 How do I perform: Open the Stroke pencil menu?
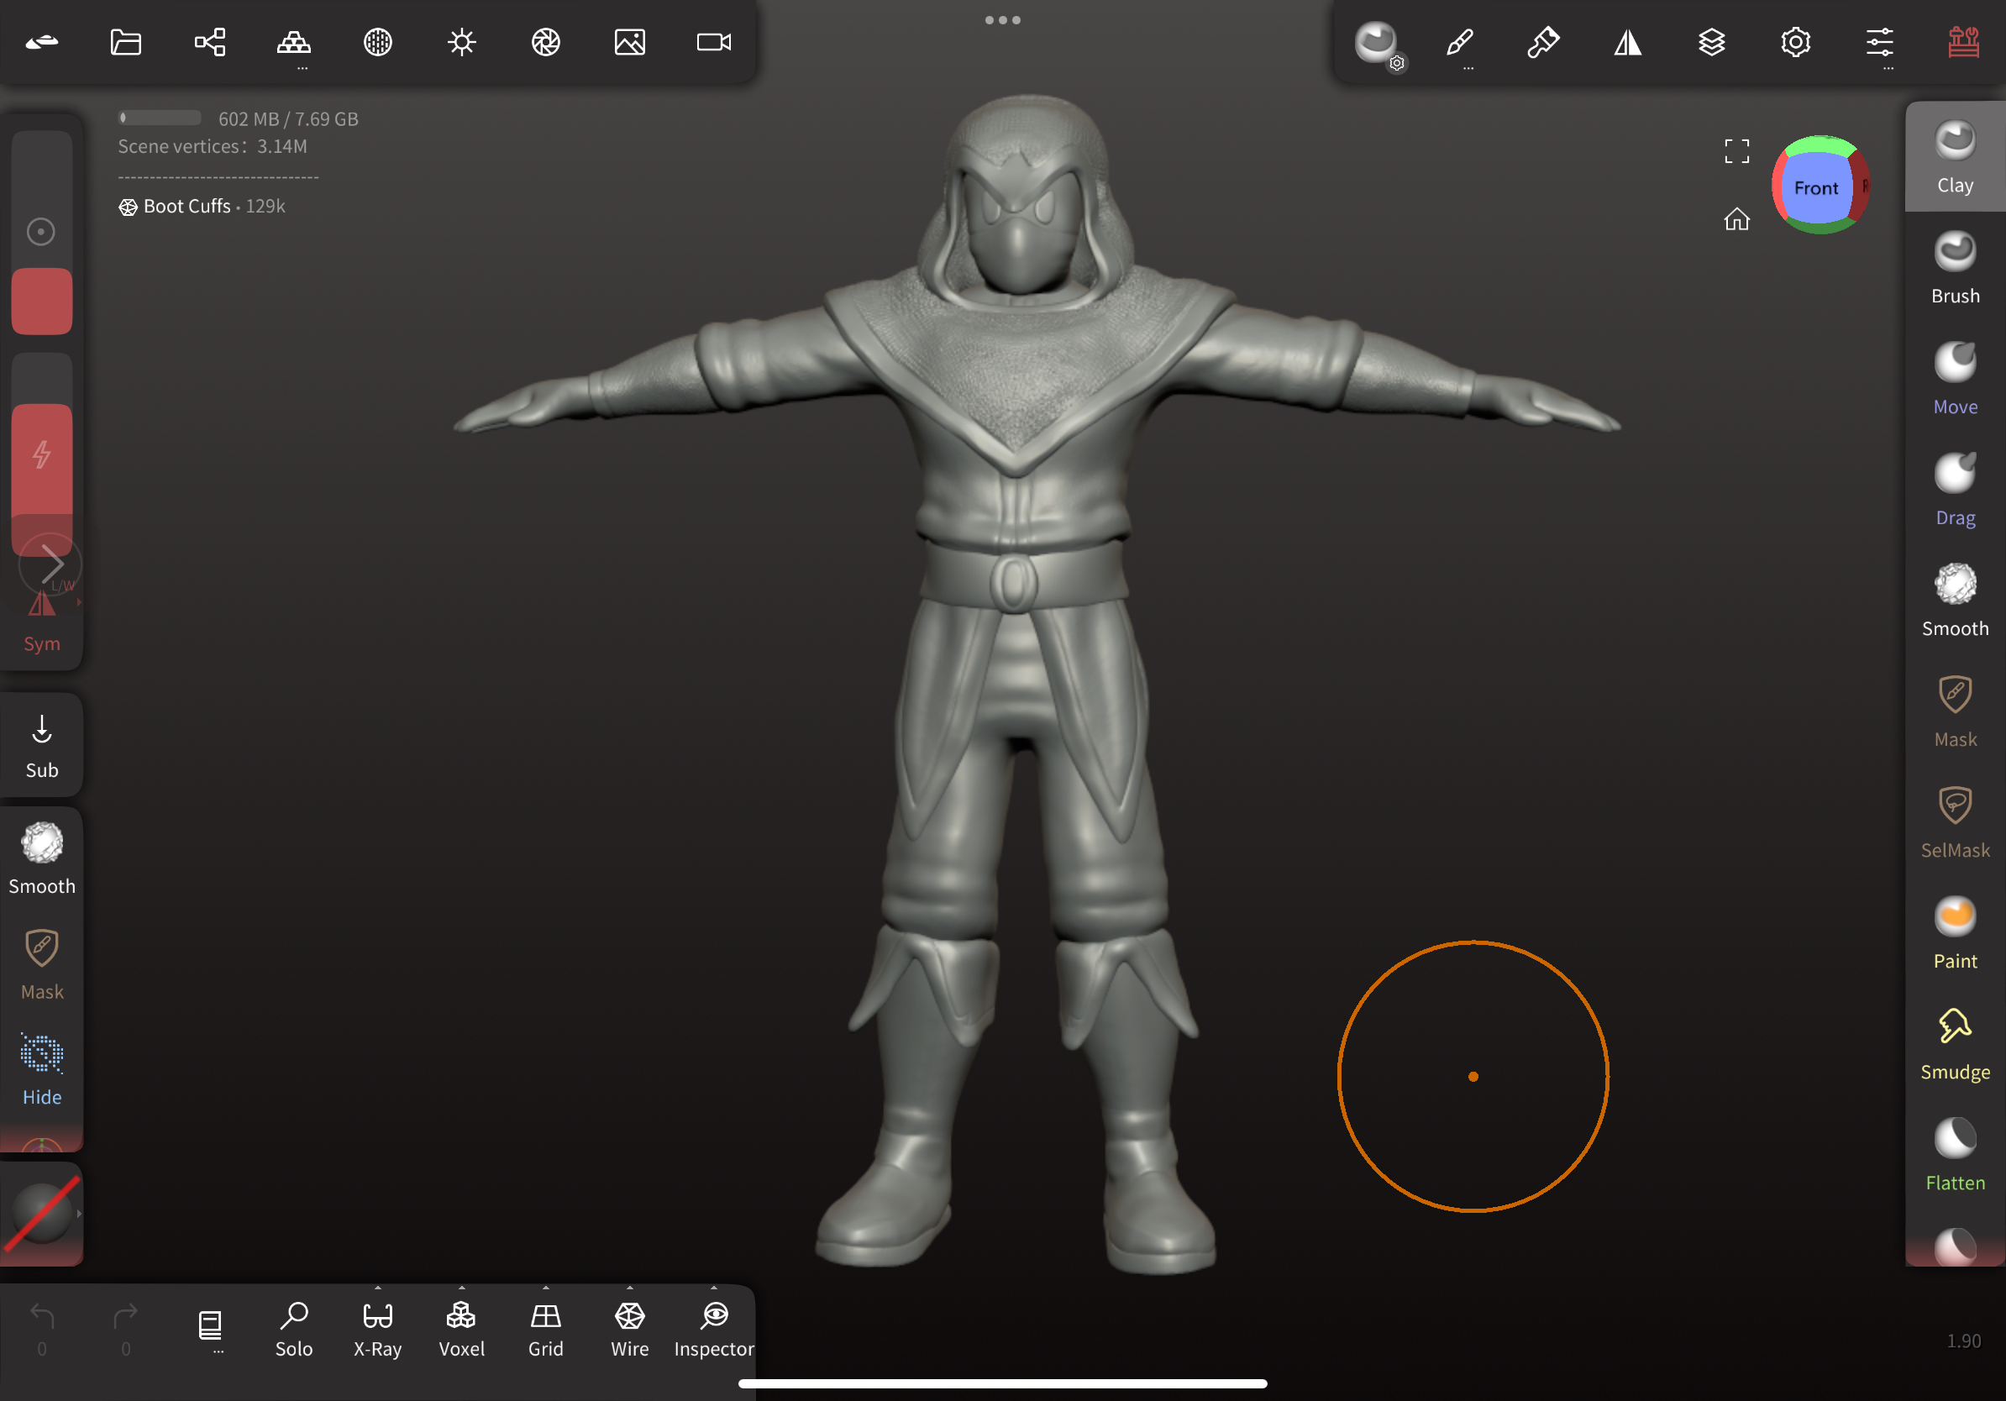point(1459,42)
